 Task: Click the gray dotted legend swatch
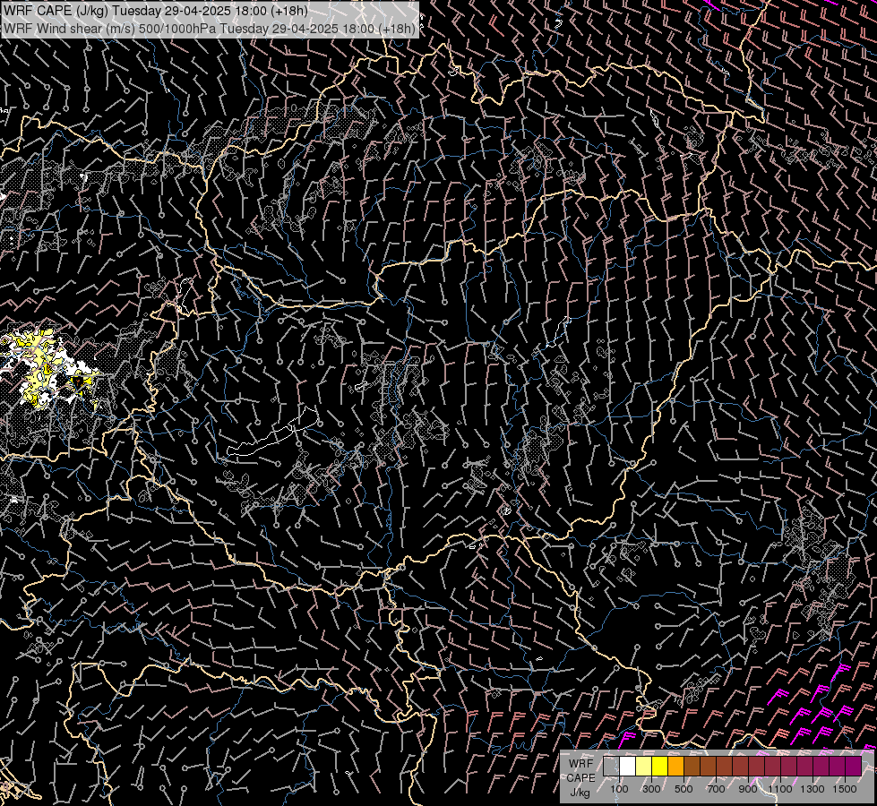click(611, 767)
